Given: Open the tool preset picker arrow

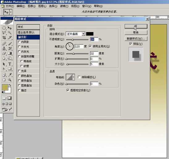Looking at the screenshot, I should [x=11, y=12].
